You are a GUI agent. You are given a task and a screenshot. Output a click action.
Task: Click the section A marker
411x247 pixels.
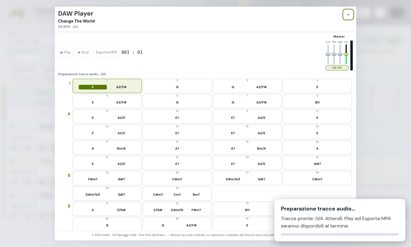[69, 114]
